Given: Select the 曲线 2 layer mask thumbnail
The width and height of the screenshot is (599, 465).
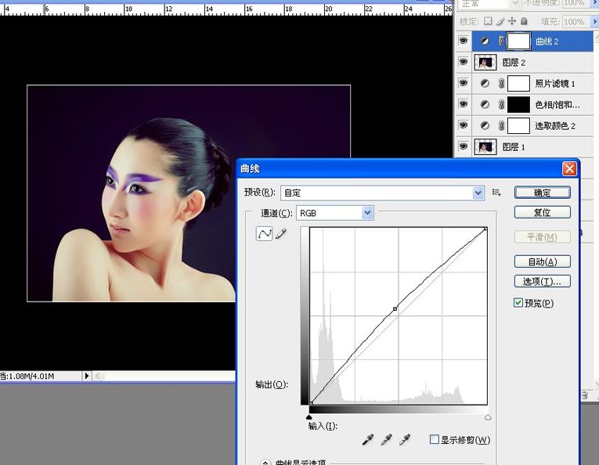Looking at the screenshot, I should (518, 41).
